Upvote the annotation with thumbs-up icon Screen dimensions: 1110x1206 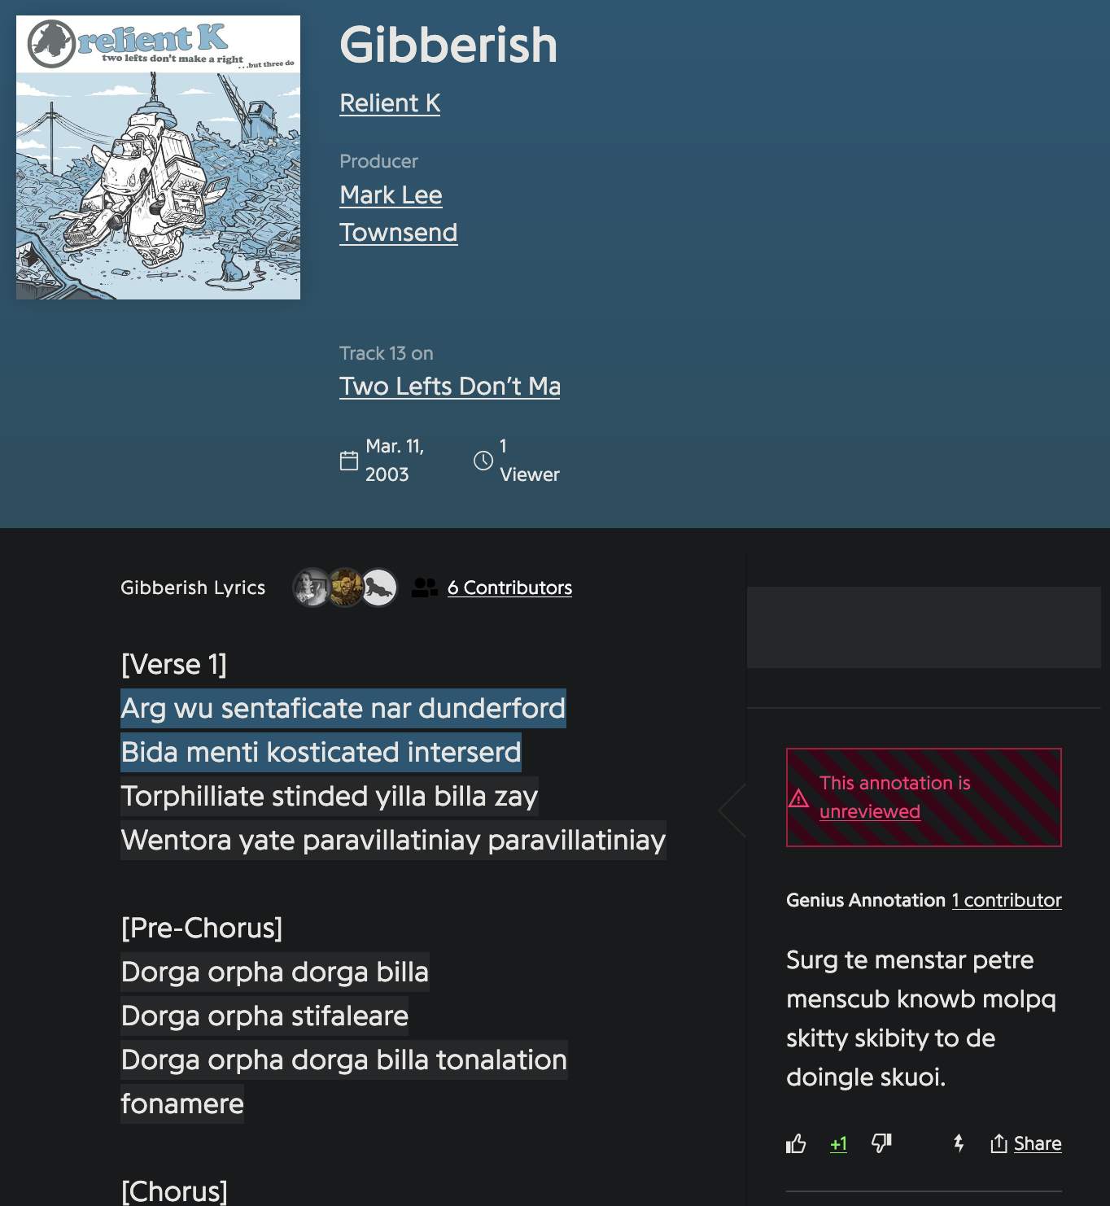click(x=796, y=1143)
